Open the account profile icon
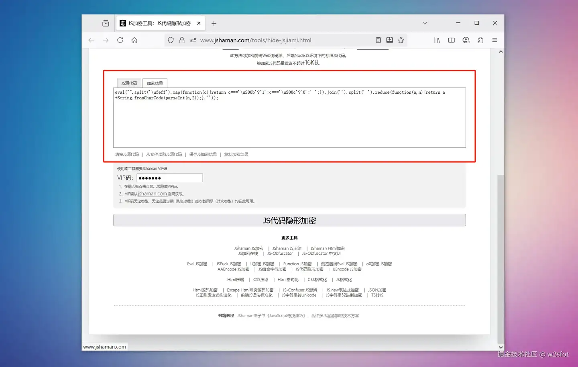The height and width of the screenshot is (367, 578). [466, 40]
